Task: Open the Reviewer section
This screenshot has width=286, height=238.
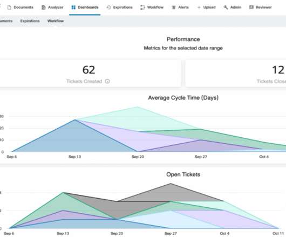Action: click(x=260, y=8)
